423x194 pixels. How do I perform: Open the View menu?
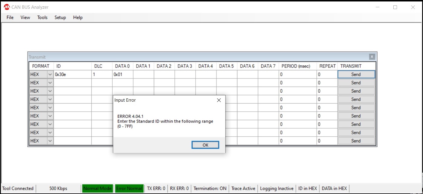coord(25,17)
